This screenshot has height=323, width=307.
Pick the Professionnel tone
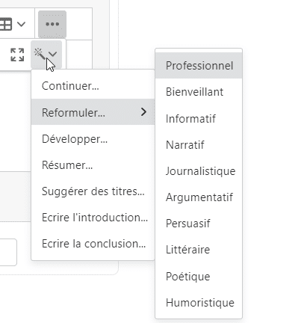[x=199, y=66]
